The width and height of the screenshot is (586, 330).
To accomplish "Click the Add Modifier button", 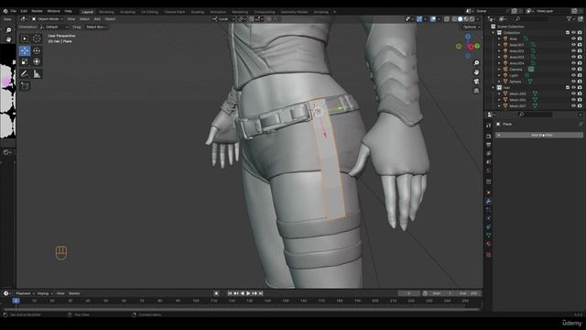I will [x=539, y=135].
